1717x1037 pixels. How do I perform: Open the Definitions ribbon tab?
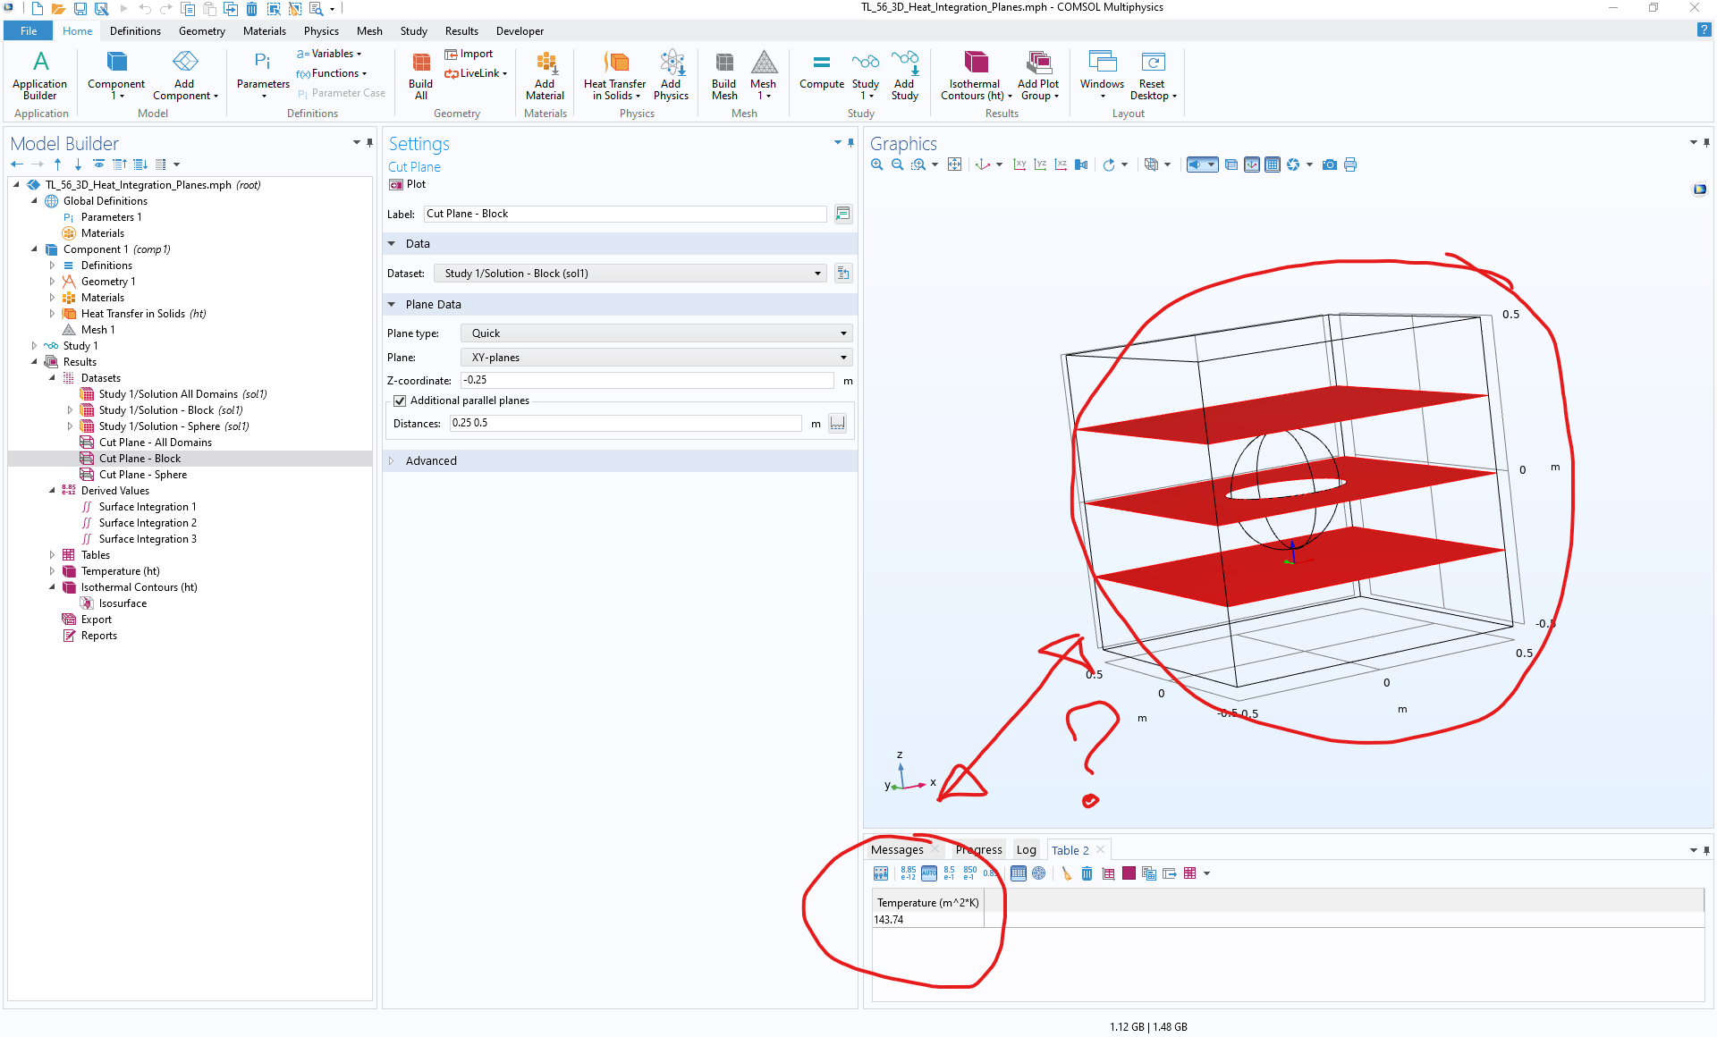point(135,31)
